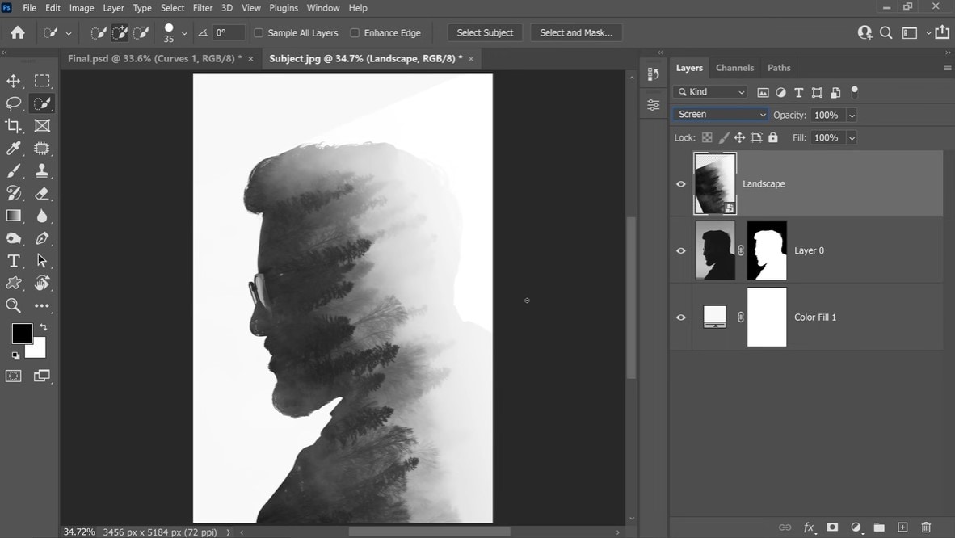Open the Plugins menu

point(284,8)
